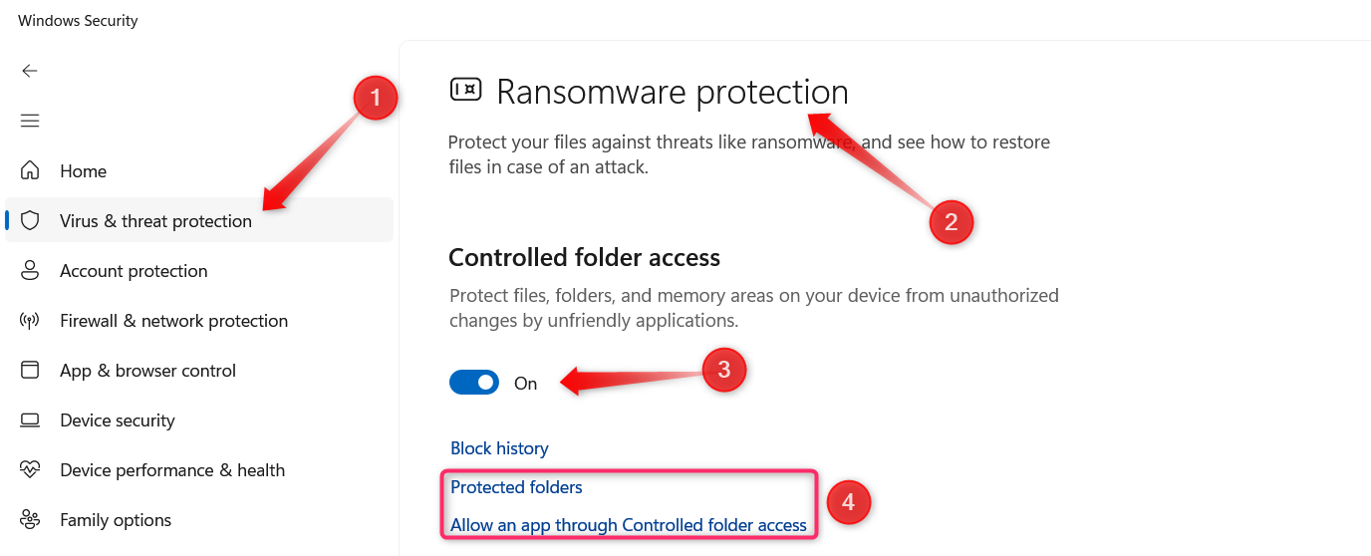Select Home in the sidebar
The image size is (1371, 556).
click(x=83, y=171)
